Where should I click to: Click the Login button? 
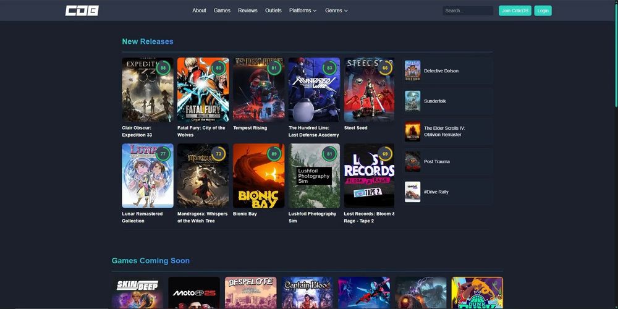(x=543, y=11)
